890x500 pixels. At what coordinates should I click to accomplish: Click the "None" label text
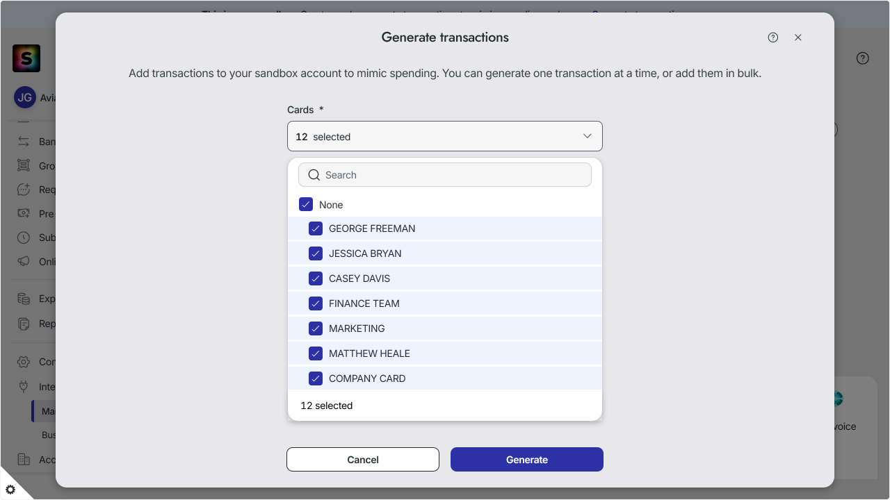331,205
